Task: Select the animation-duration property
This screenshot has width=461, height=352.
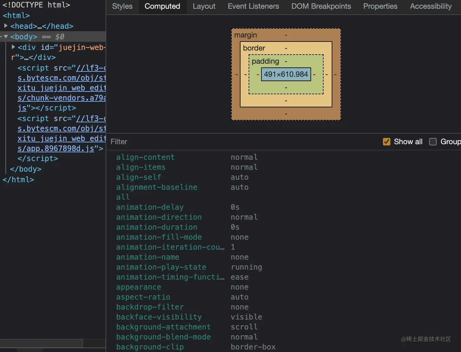Action: coord(157,227)
